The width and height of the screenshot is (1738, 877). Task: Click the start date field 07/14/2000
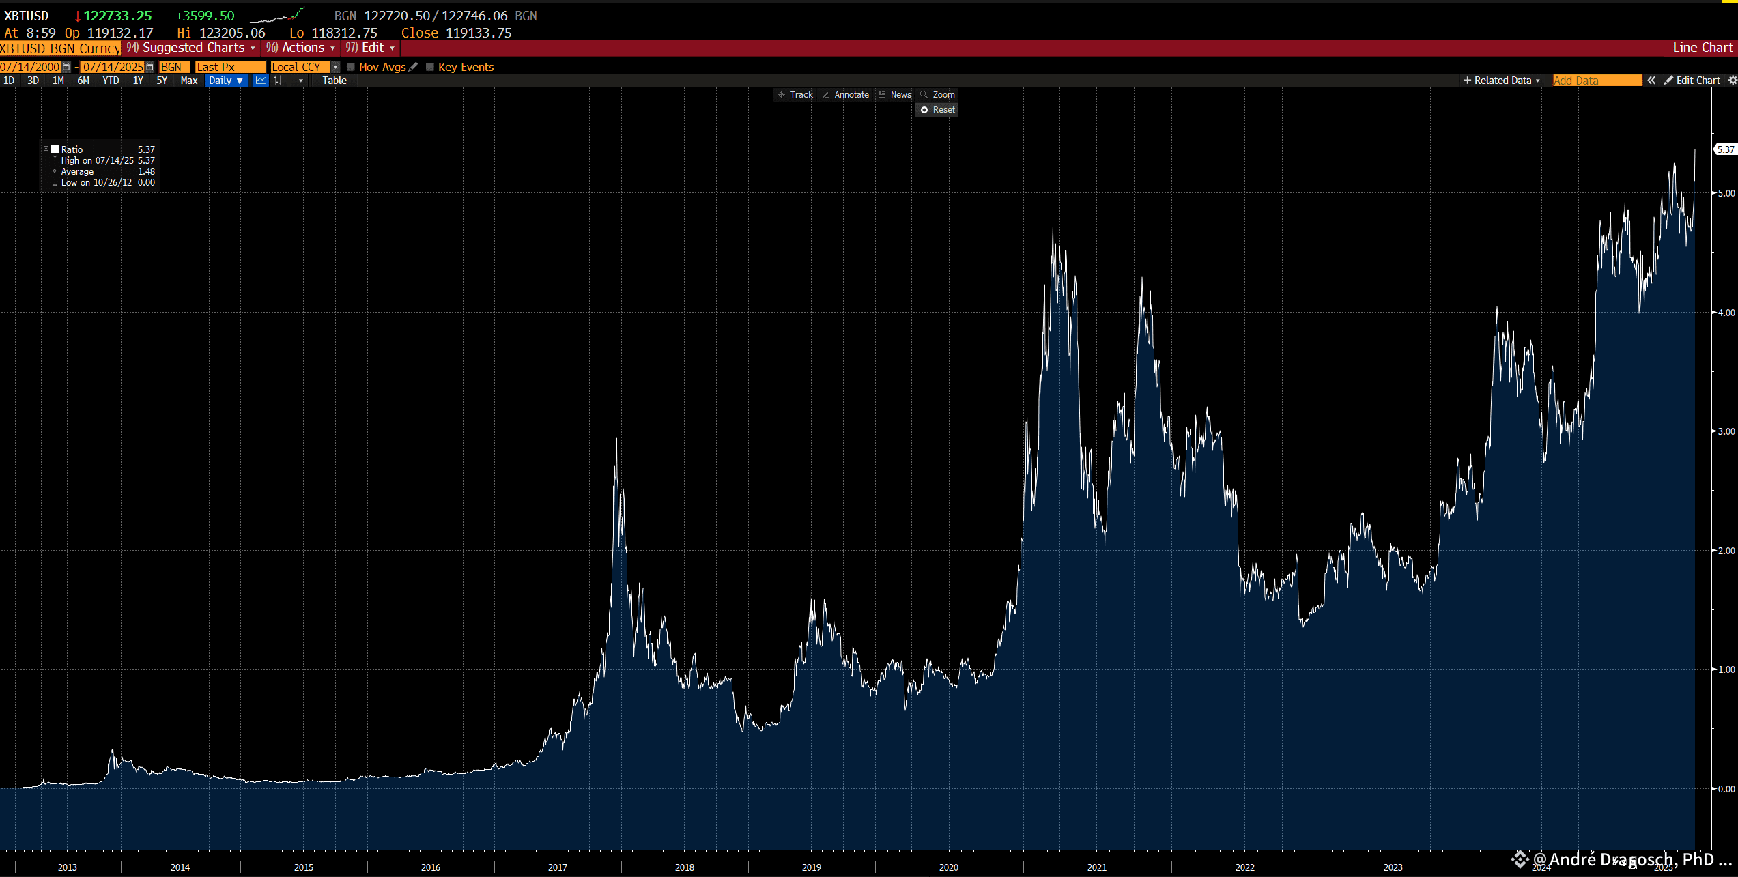click(x=30, y=67)
